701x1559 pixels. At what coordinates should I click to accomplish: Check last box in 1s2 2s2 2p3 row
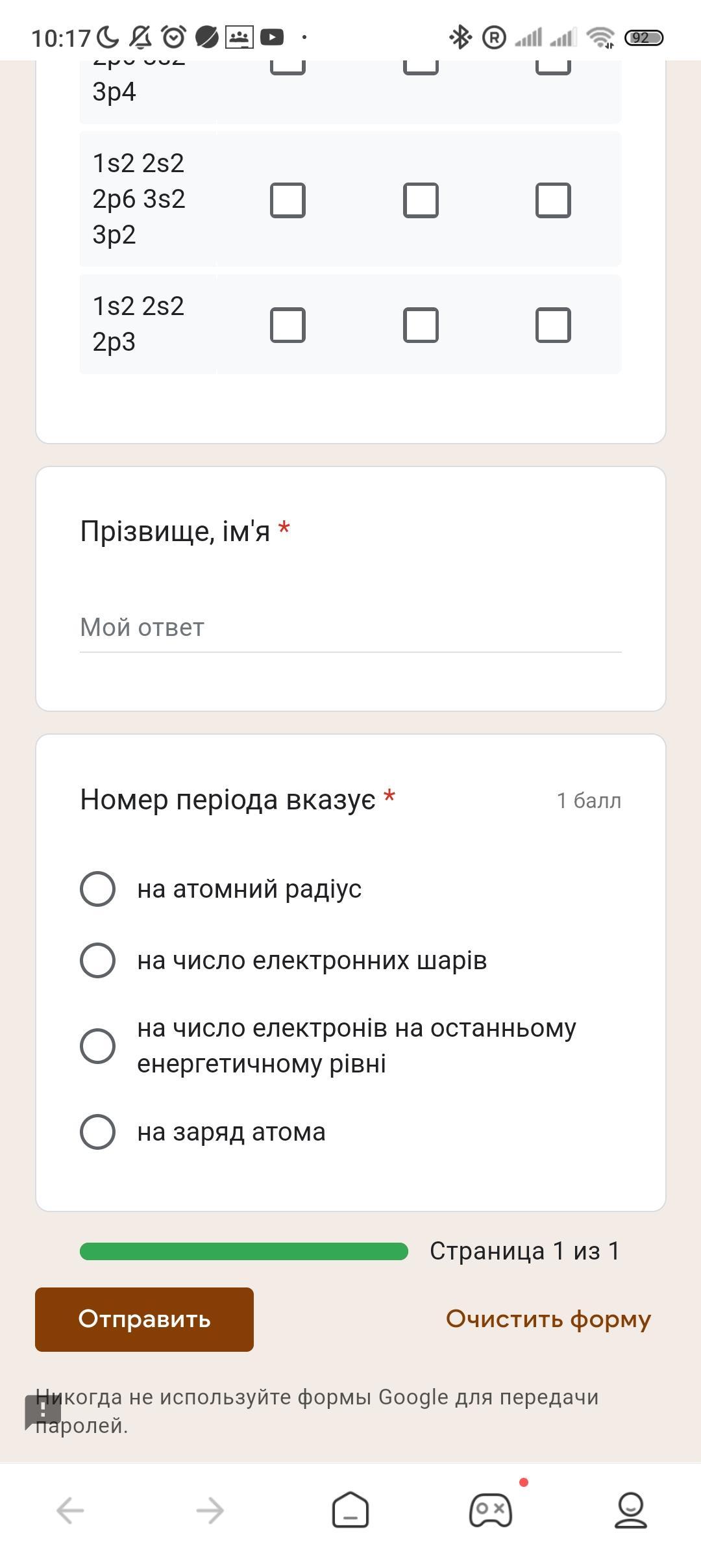coord(553,325)
